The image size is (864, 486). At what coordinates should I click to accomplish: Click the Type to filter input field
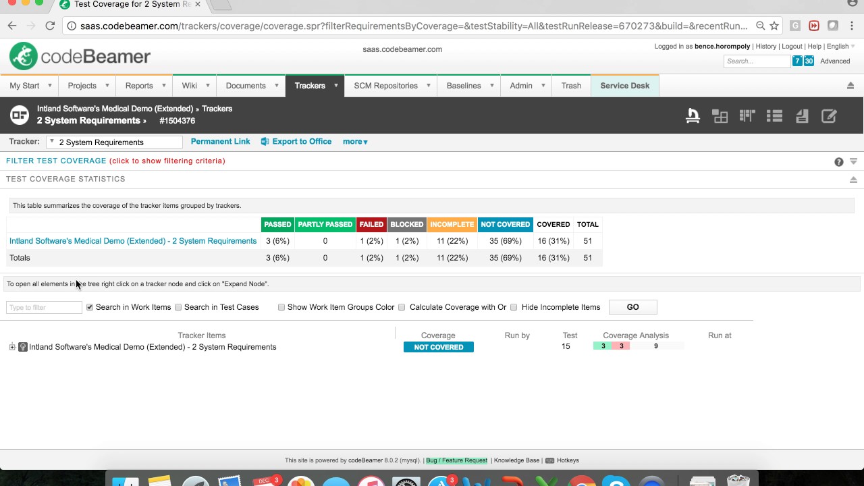coord(44,307)
